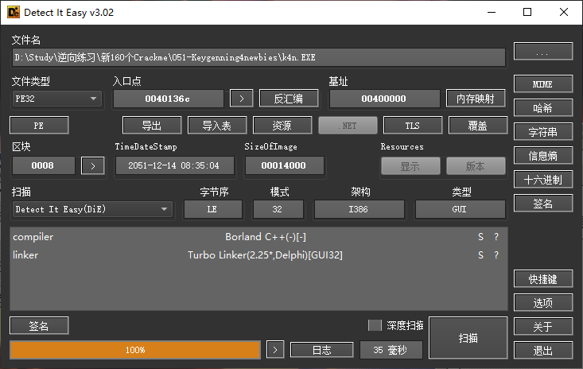
Task: Click the '>' arrow beside the progress bar
Action: tap(274, 350)
